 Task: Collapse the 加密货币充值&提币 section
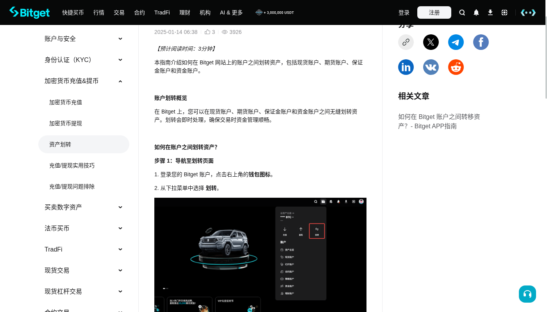[x=84, y=81]
